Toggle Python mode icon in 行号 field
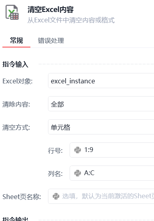This screenshot has width=154, height=221. 78,150
